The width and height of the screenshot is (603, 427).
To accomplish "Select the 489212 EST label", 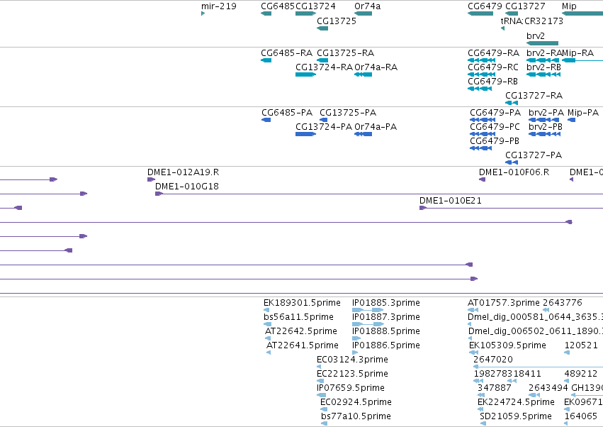I will 581,374.
